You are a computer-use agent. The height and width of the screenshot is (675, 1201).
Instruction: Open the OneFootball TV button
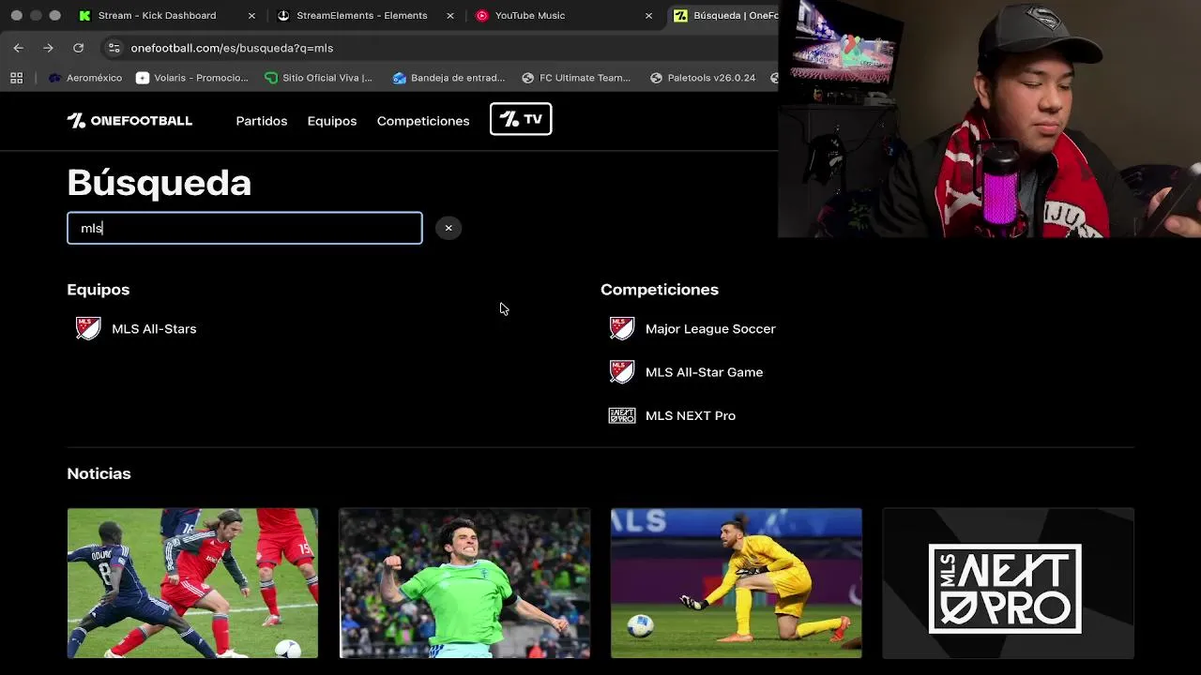tap(521, 119)
